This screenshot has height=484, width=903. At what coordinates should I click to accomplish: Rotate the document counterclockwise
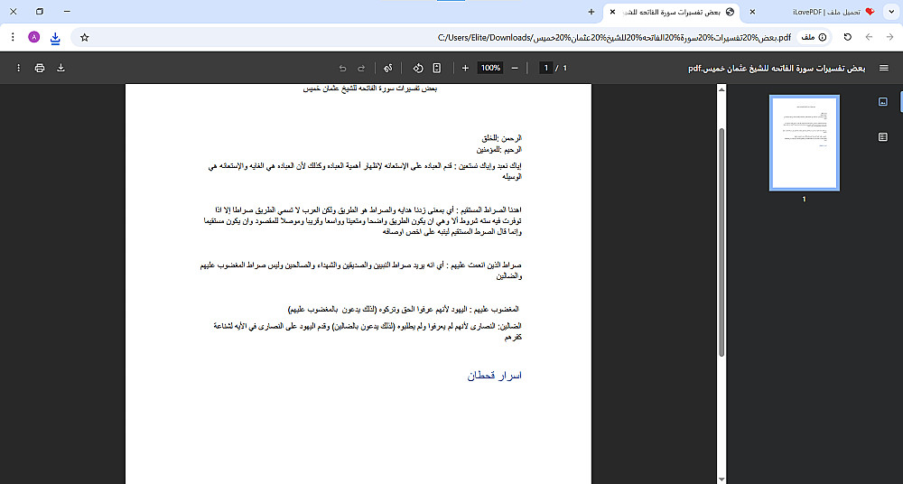point(418,68)
